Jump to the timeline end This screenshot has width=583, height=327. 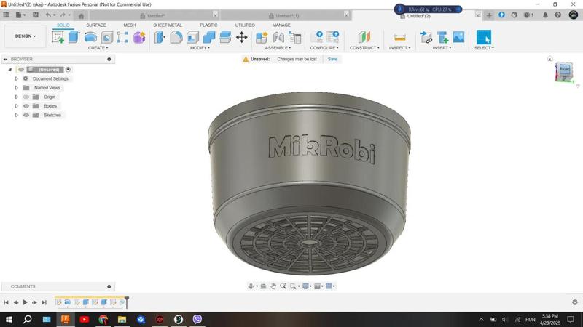click(x=44, y=302)
